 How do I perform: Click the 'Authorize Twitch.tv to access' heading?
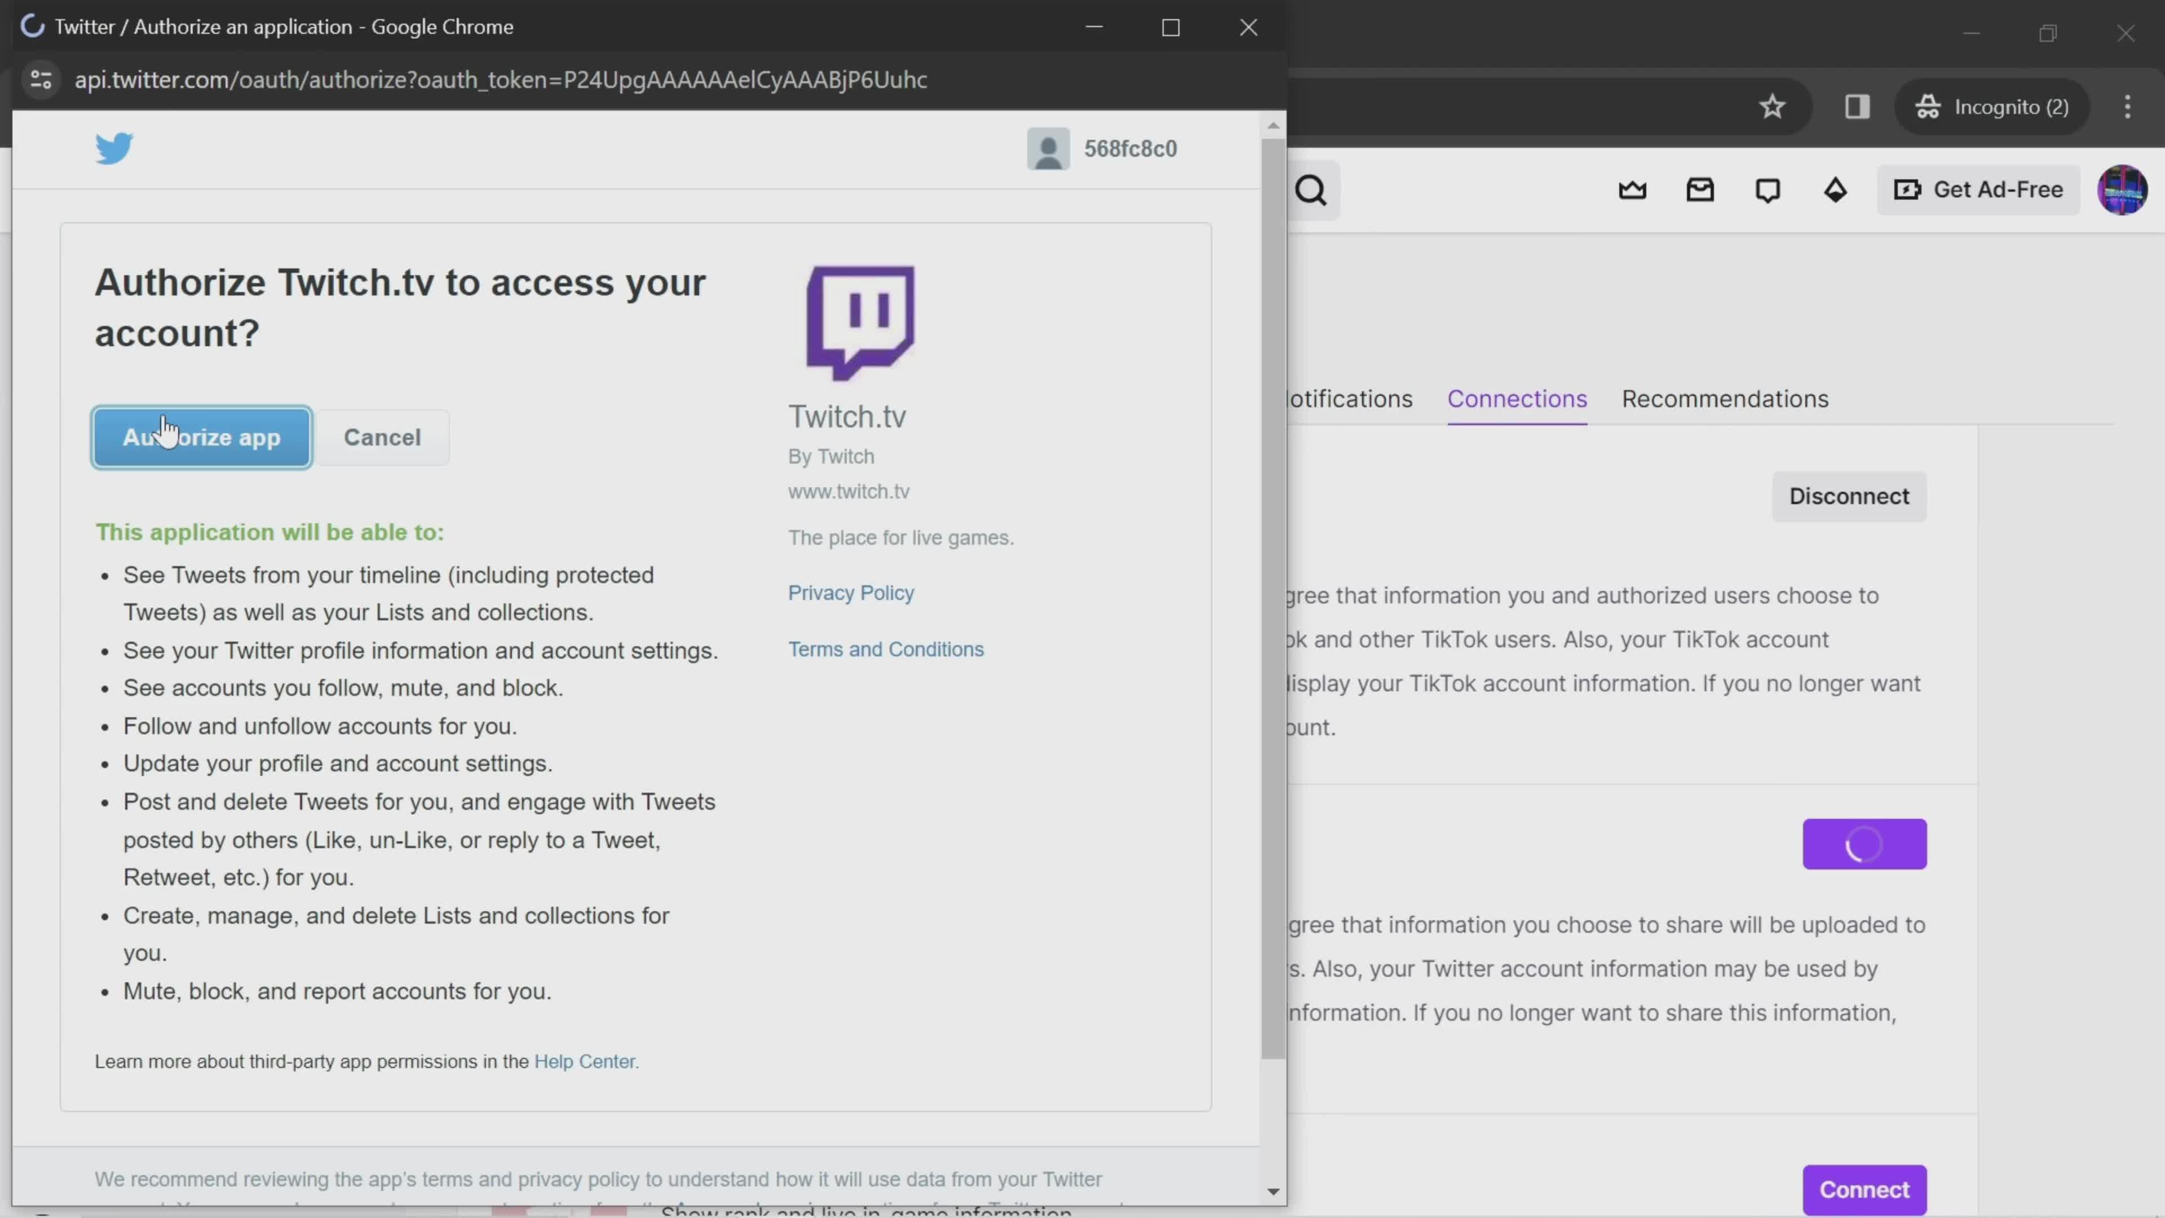(x=399, y=308)
